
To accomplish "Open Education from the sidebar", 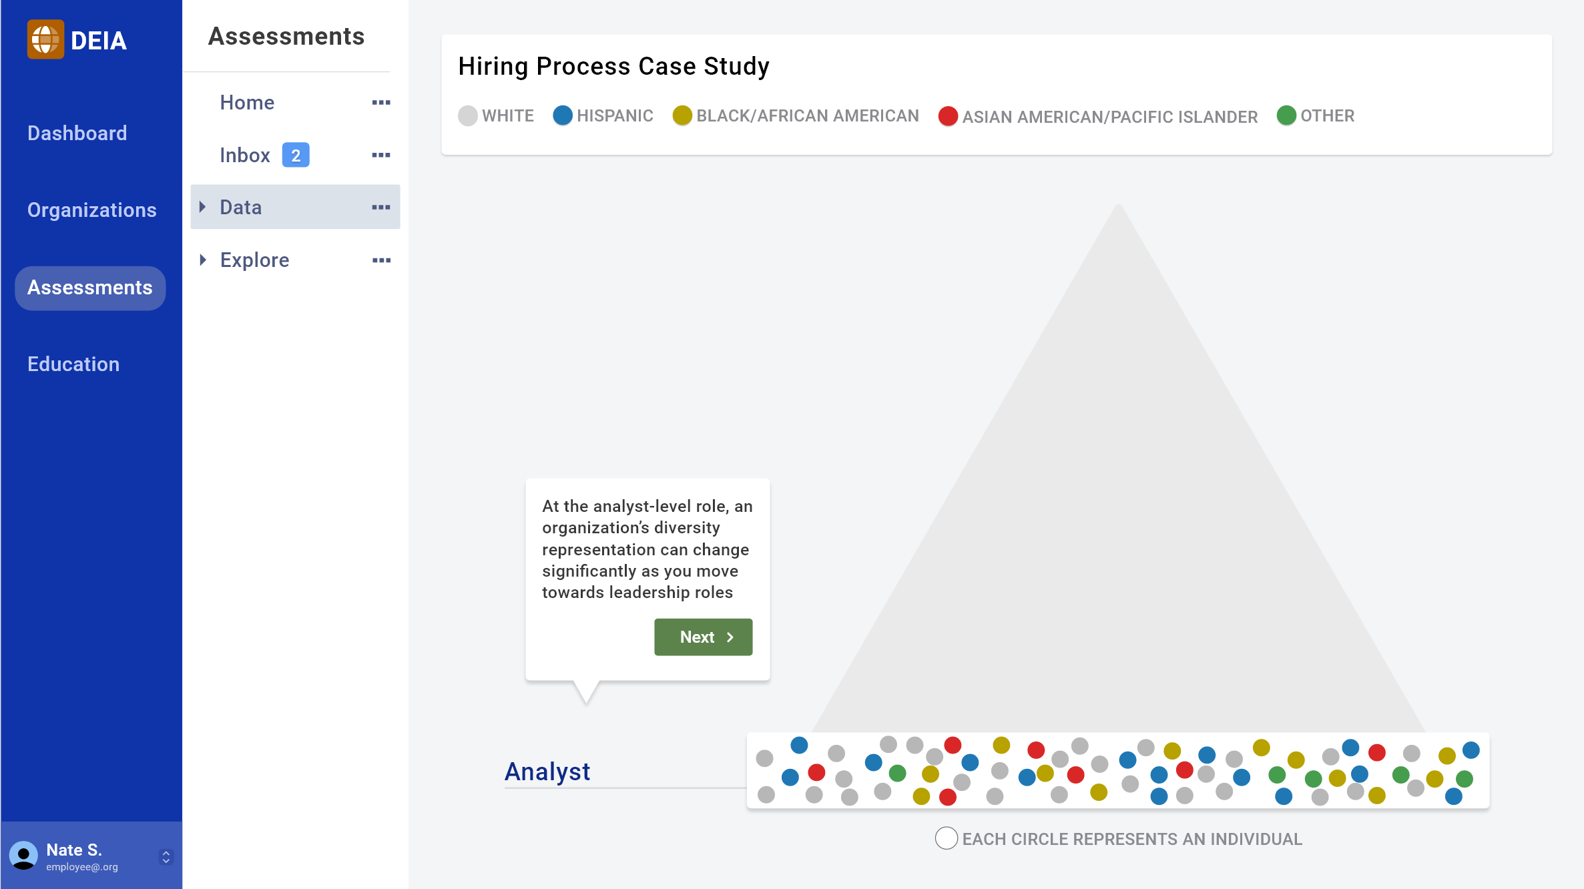I will tap(73, 364).
